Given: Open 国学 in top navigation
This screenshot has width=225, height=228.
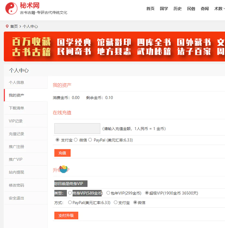Looking at the screenshot, I should tap(164, 9).
